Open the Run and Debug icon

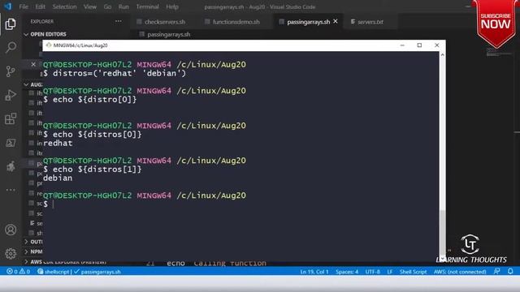(11, 95)
